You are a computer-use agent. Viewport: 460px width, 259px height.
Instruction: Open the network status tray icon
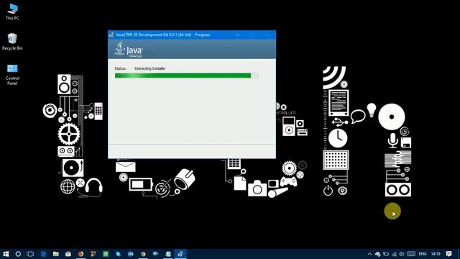point(394,254)
